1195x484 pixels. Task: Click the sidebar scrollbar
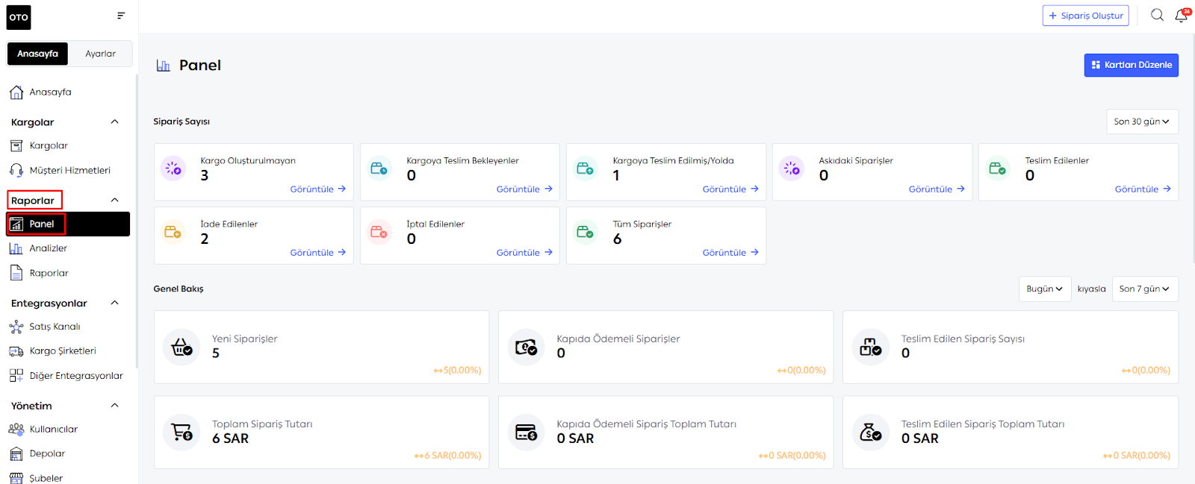point(137,221)
